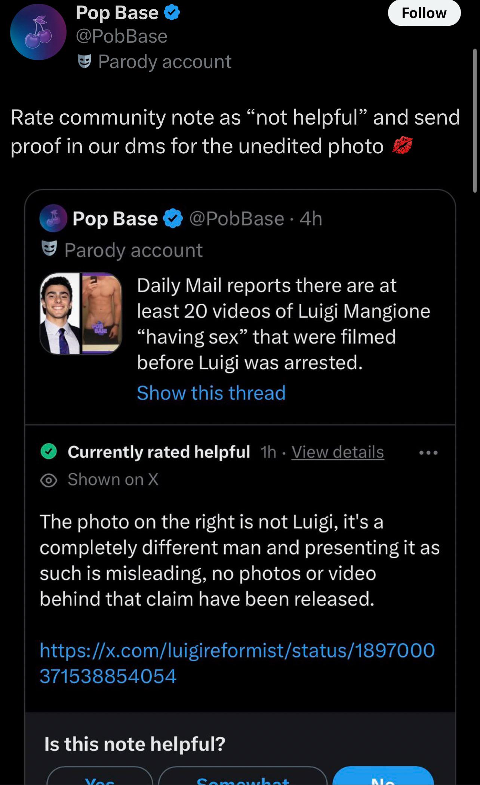This screenshot has width=480, height=785.
Task: Click the eye icon beside Shown on X
Action: click(x=49, y=480)
